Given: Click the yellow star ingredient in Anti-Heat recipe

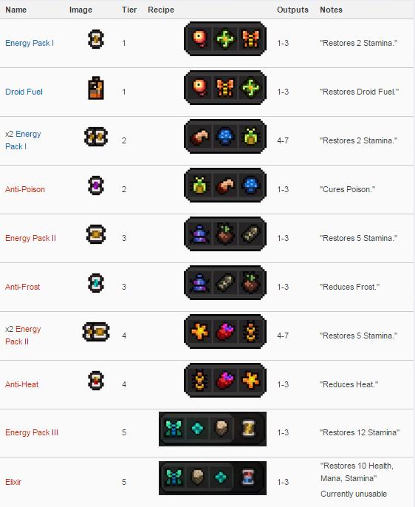Looking at the screenshot, I should (x=250, y=380).
